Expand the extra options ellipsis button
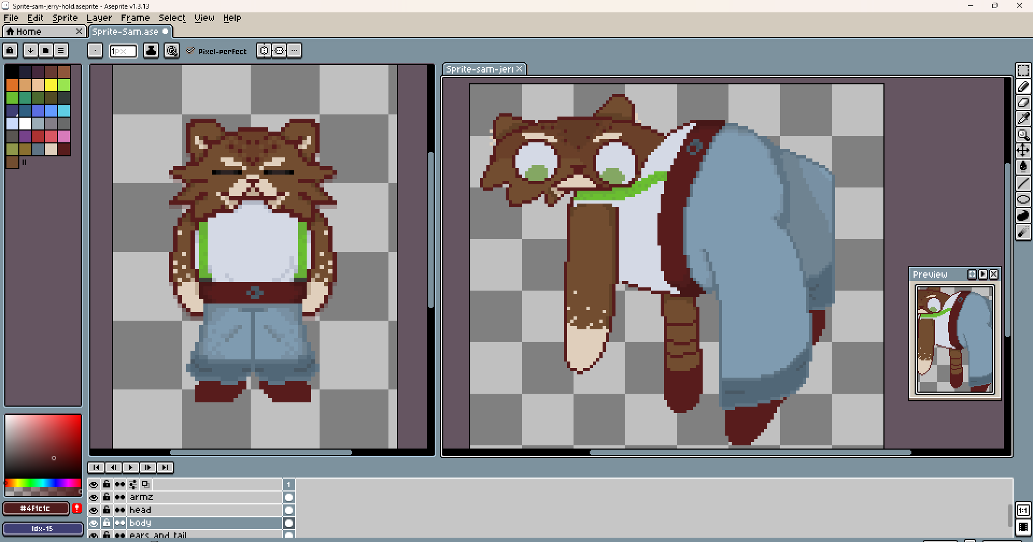This screenshot has width=1033, height=542. [x=294, y=50]
